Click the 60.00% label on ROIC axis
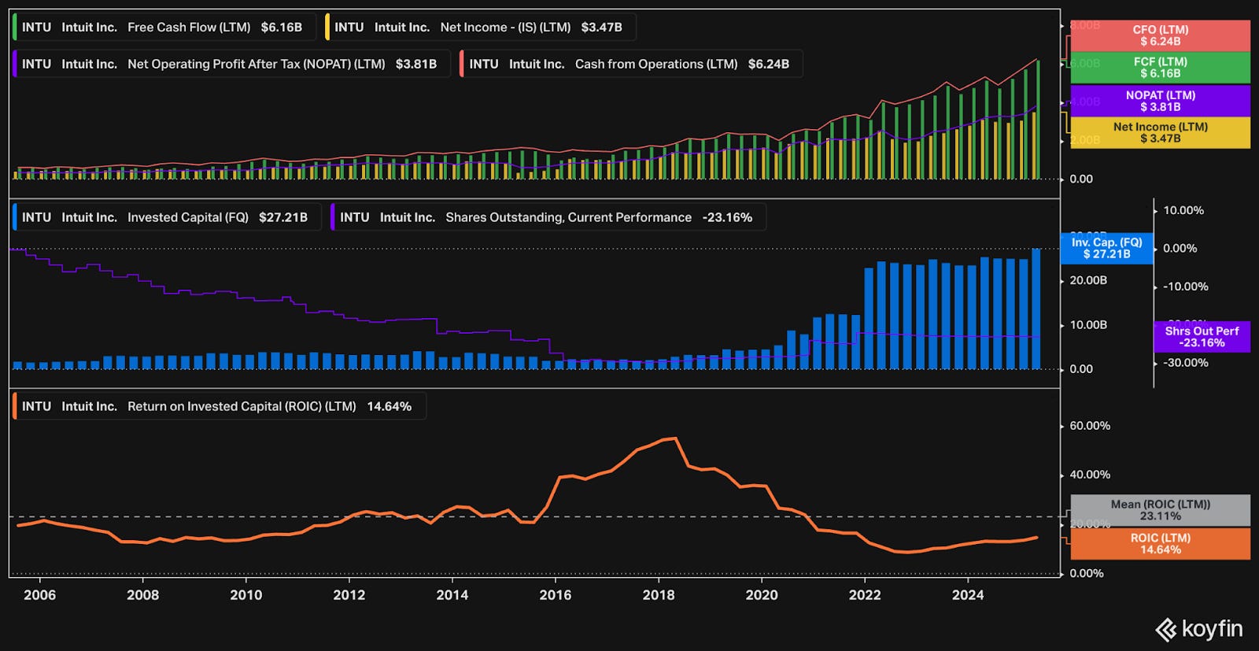 point(1090,426)
